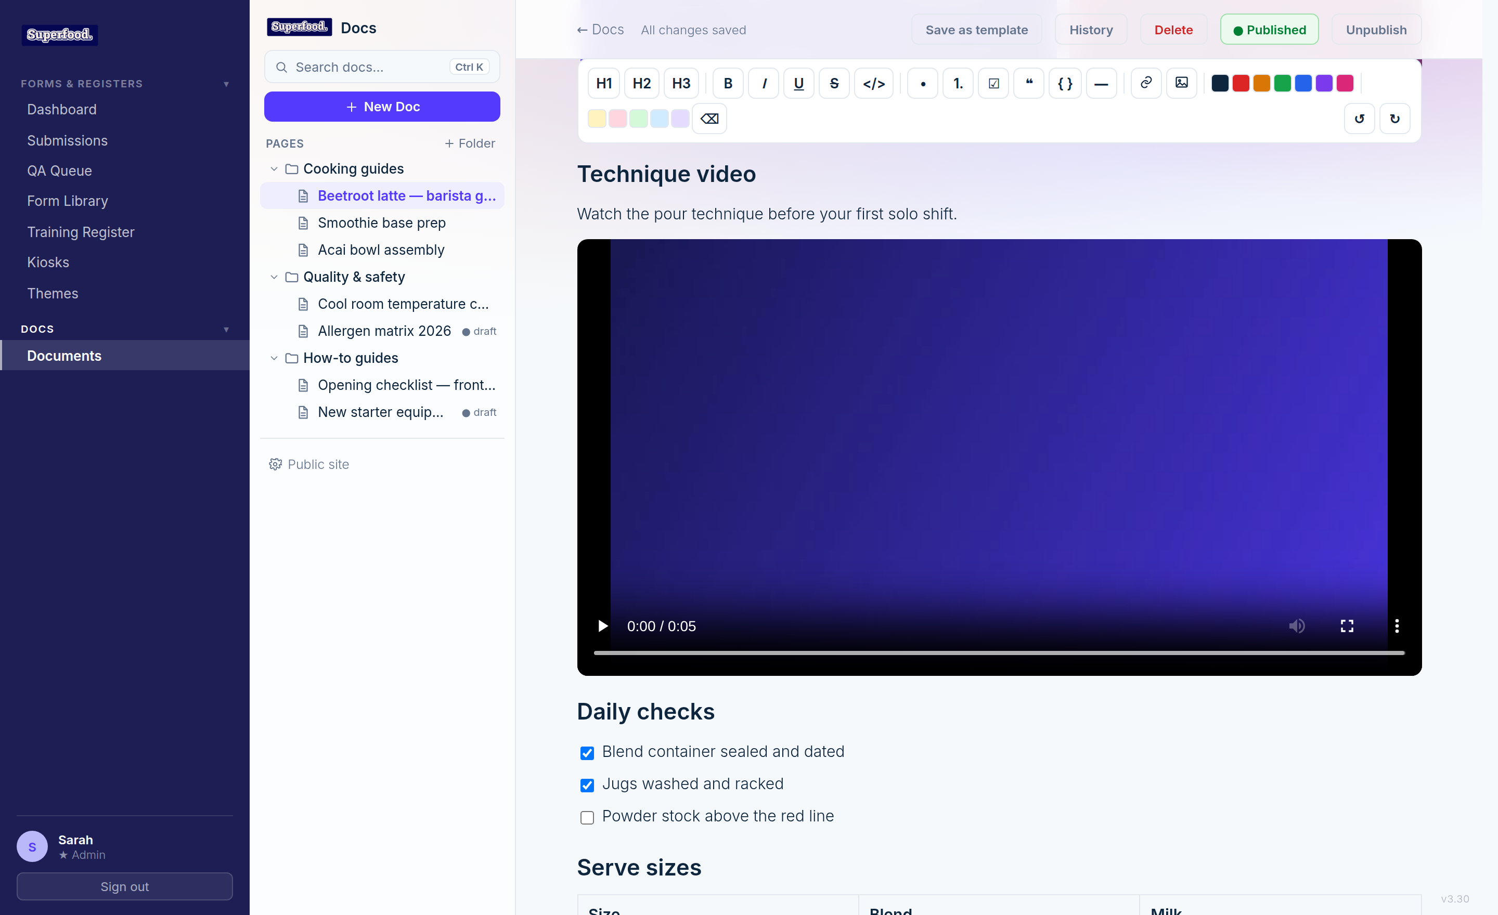1498x915 pixels.
Task: Apply light green highlight color
Action: coord(638,119)
